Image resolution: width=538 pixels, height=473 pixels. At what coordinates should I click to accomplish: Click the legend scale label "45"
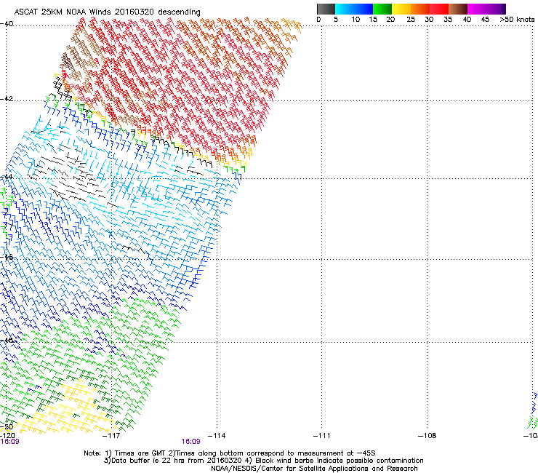pyautogui.click(x=485, y=20)
